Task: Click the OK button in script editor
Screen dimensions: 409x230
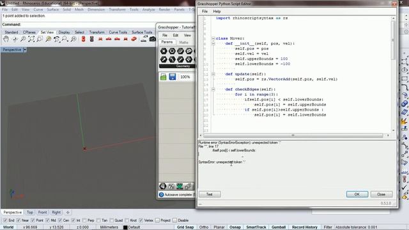Action: (x=357, y=194)
